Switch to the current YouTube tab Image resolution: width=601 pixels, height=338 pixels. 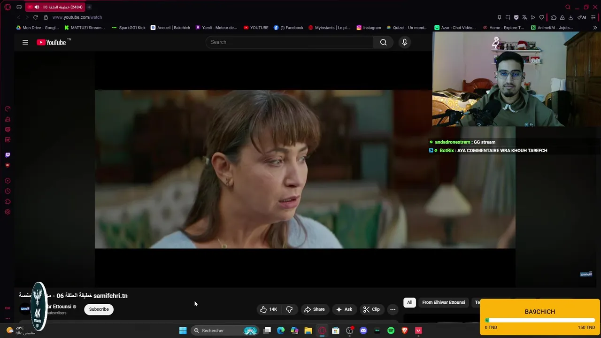click(x=54, y=7)
